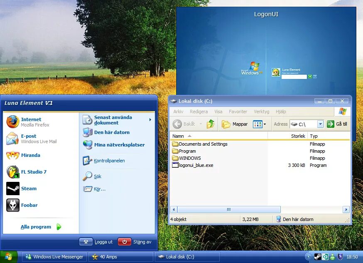Open Mina nätverksplatser icon

click(88, 145)
